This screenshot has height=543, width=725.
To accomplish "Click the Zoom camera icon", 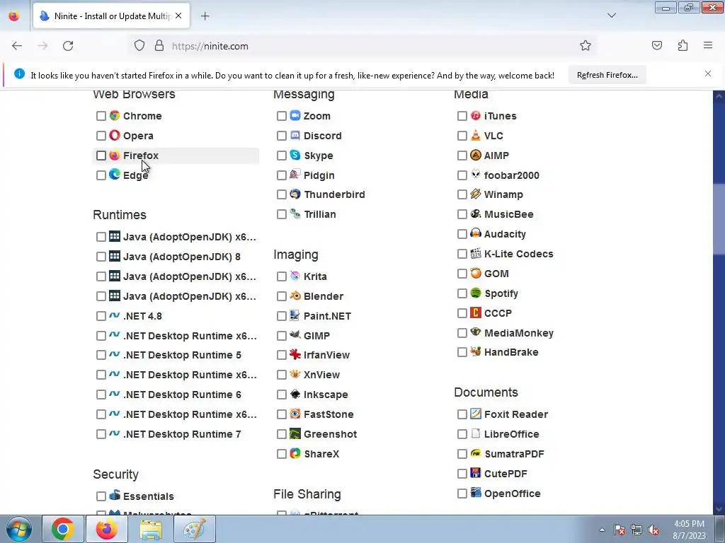I will click(x=295, y=115).
